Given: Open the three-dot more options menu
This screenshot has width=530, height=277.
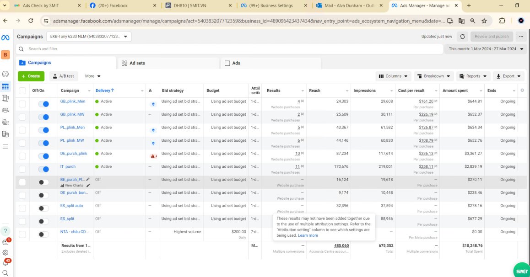Looking at the screenshot, I should pyautogui.click(x=521, y=37).
